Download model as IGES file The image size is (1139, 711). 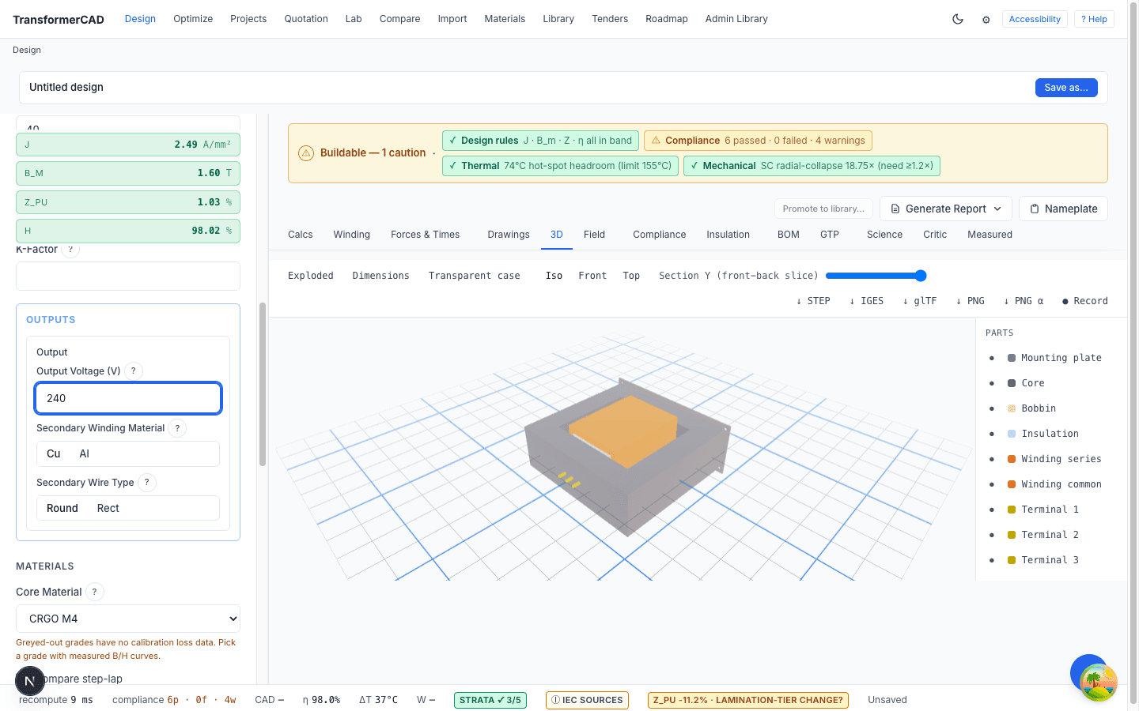coord(866,301)
